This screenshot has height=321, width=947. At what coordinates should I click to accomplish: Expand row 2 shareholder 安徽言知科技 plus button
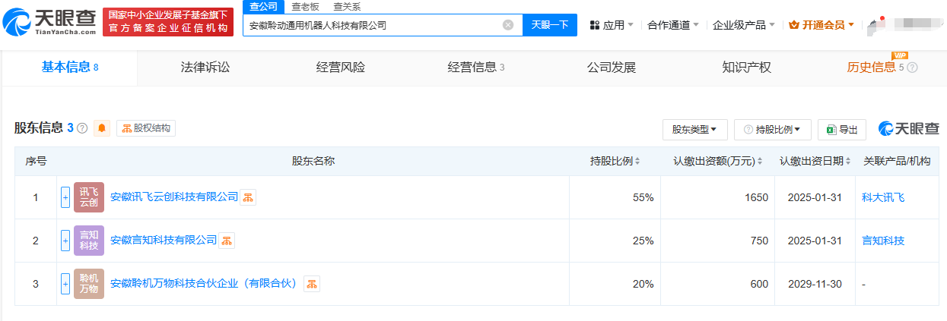(65, 241)
